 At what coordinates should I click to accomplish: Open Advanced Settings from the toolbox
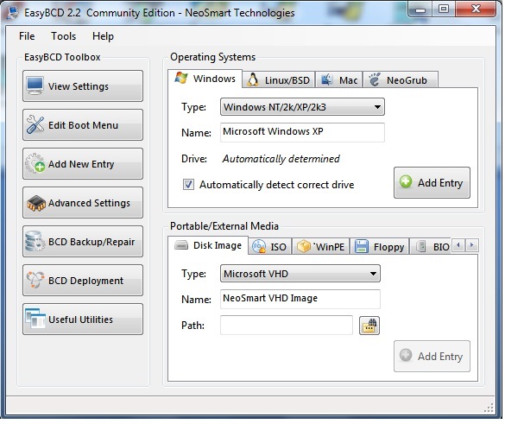pos(83,203)
